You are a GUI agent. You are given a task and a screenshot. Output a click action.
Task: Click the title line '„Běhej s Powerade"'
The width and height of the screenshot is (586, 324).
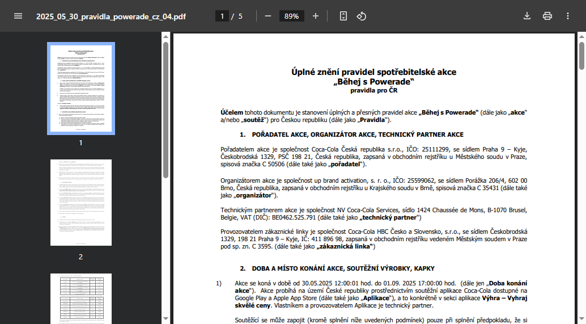[x=373, y=82]
